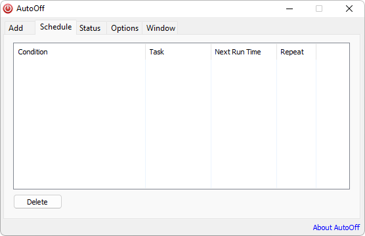Click empty list space under Task column
The image size is (365, 236).
[x=179, y=124]
